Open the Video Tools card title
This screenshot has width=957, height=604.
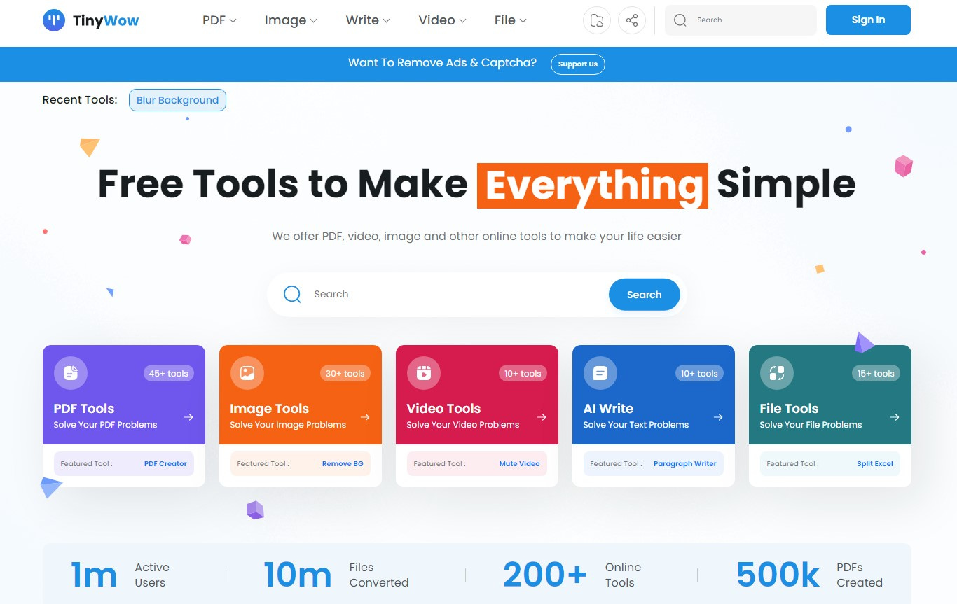coord(443,409)
